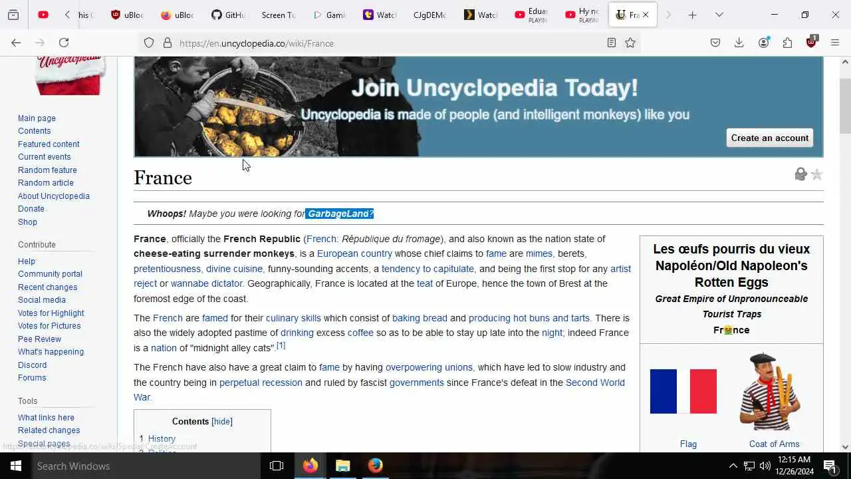Screen dimensions: 851x479
Task: Open a new tab with the plus button
Action: coord(692,15)
